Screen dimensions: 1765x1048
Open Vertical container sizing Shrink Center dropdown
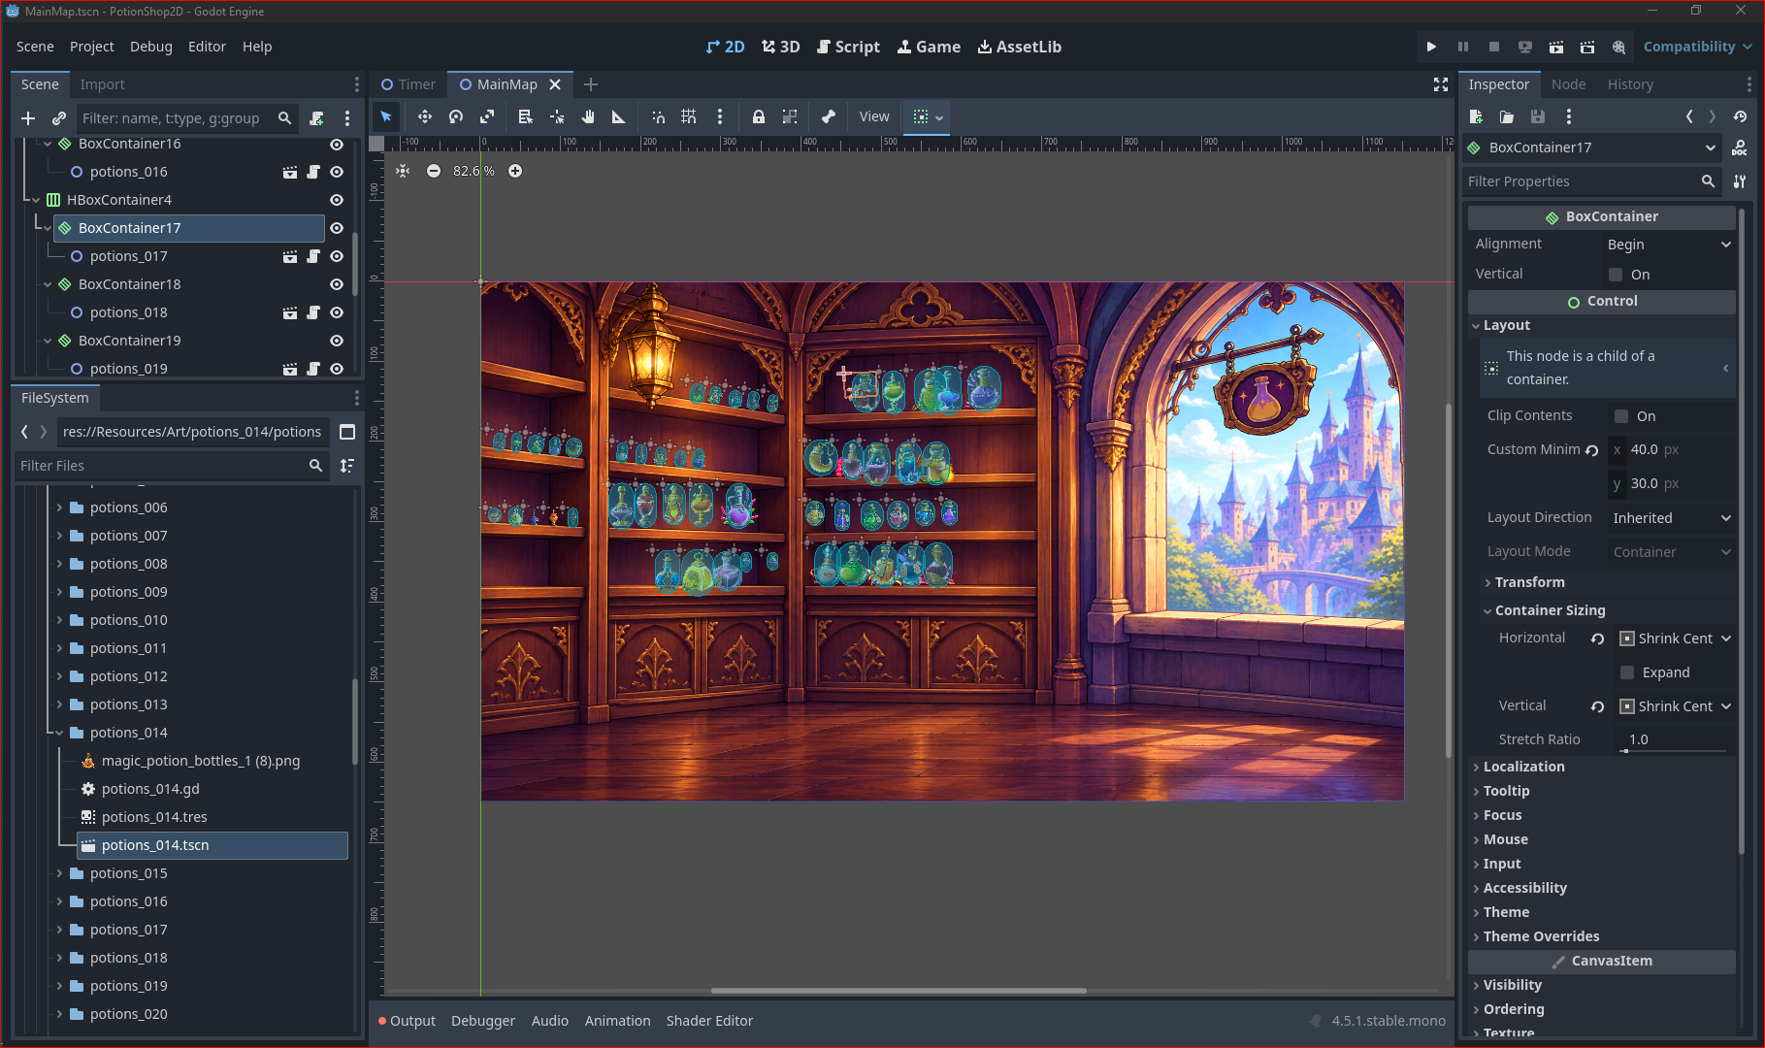(1675, 706)
